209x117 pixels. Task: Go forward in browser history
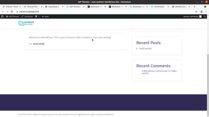7,12
